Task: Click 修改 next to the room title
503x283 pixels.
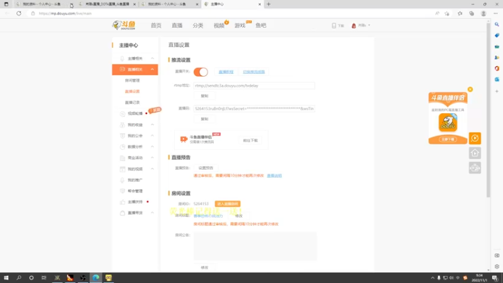Action: [x=239, y=216]
